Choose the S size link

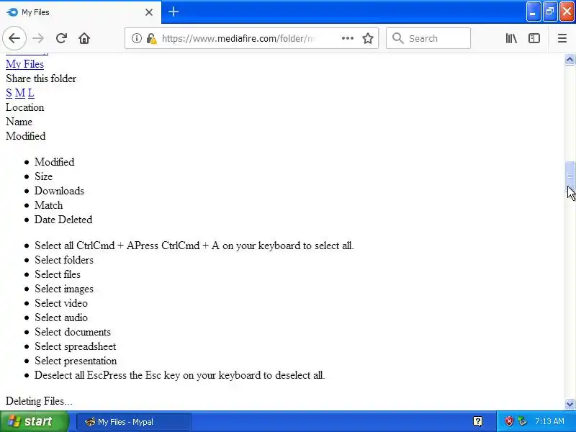9,93
